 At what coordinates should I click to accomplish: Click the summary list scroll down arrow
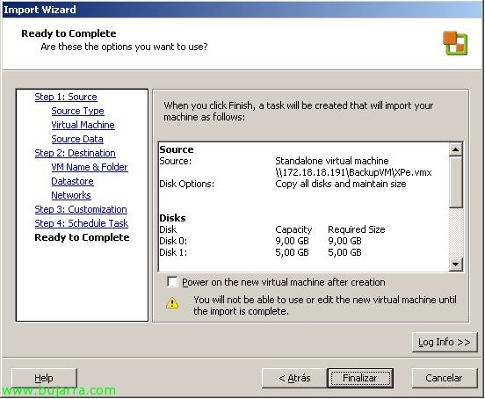tap(455, 265)
